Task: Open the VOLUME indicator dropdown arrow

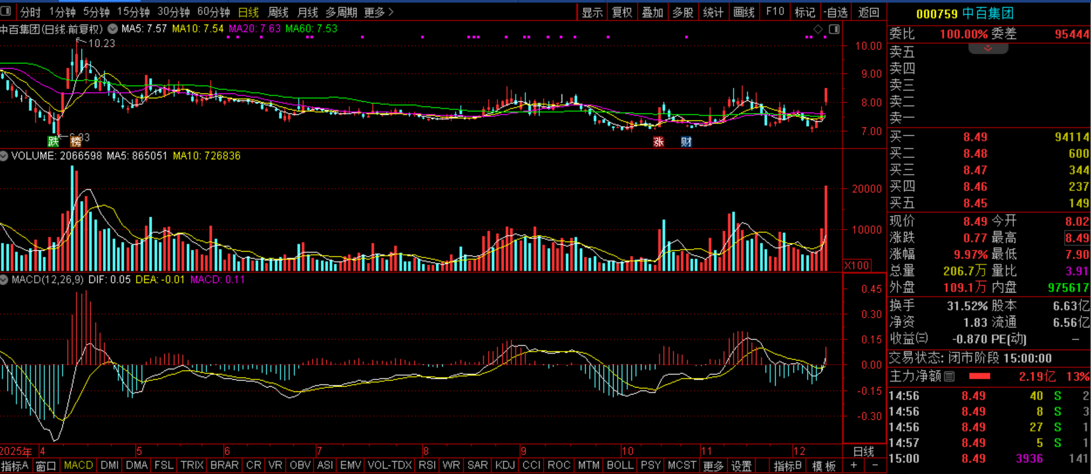Action: click(4, 156)
